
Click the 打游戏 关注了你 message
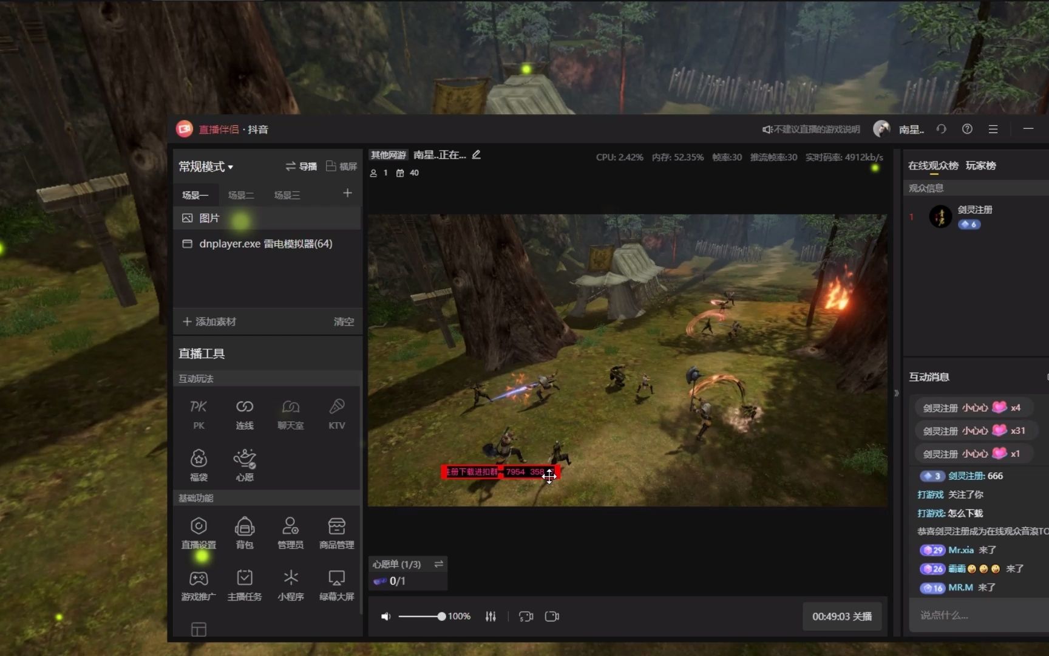950,494
